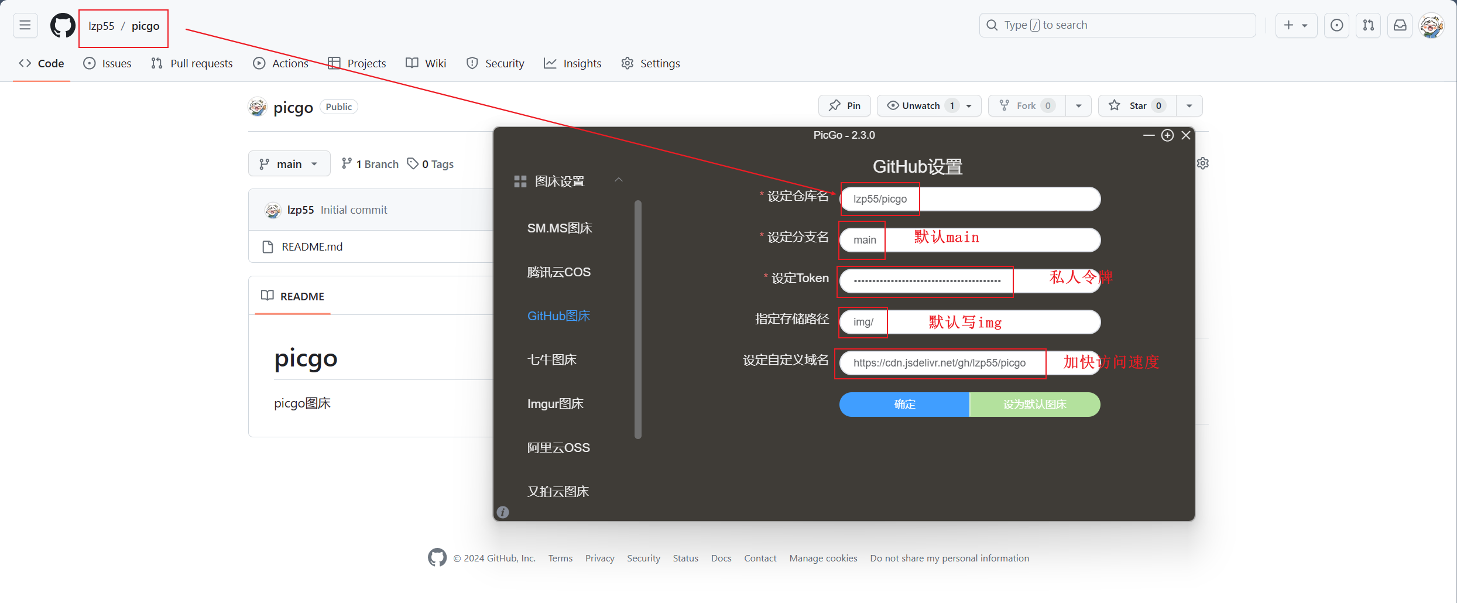Viewport: 1457px width, 603px height.
Task: Select the README tab in file viewer
Action: click(x=293, y=296)
